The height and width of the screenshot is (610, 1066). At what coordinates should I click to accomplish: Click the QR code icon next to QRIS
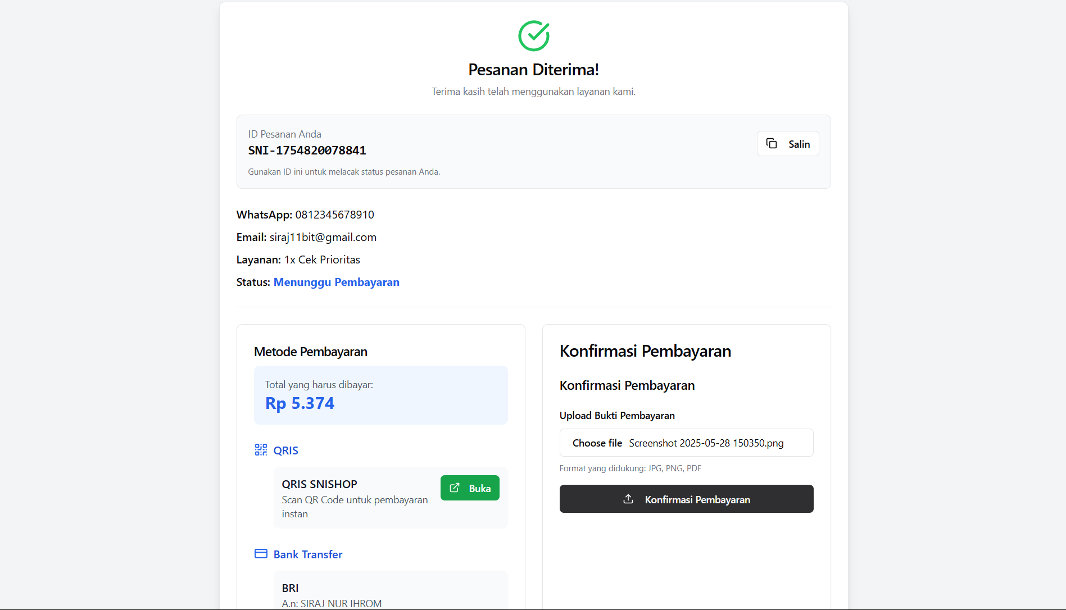click(x=261, y=450)
